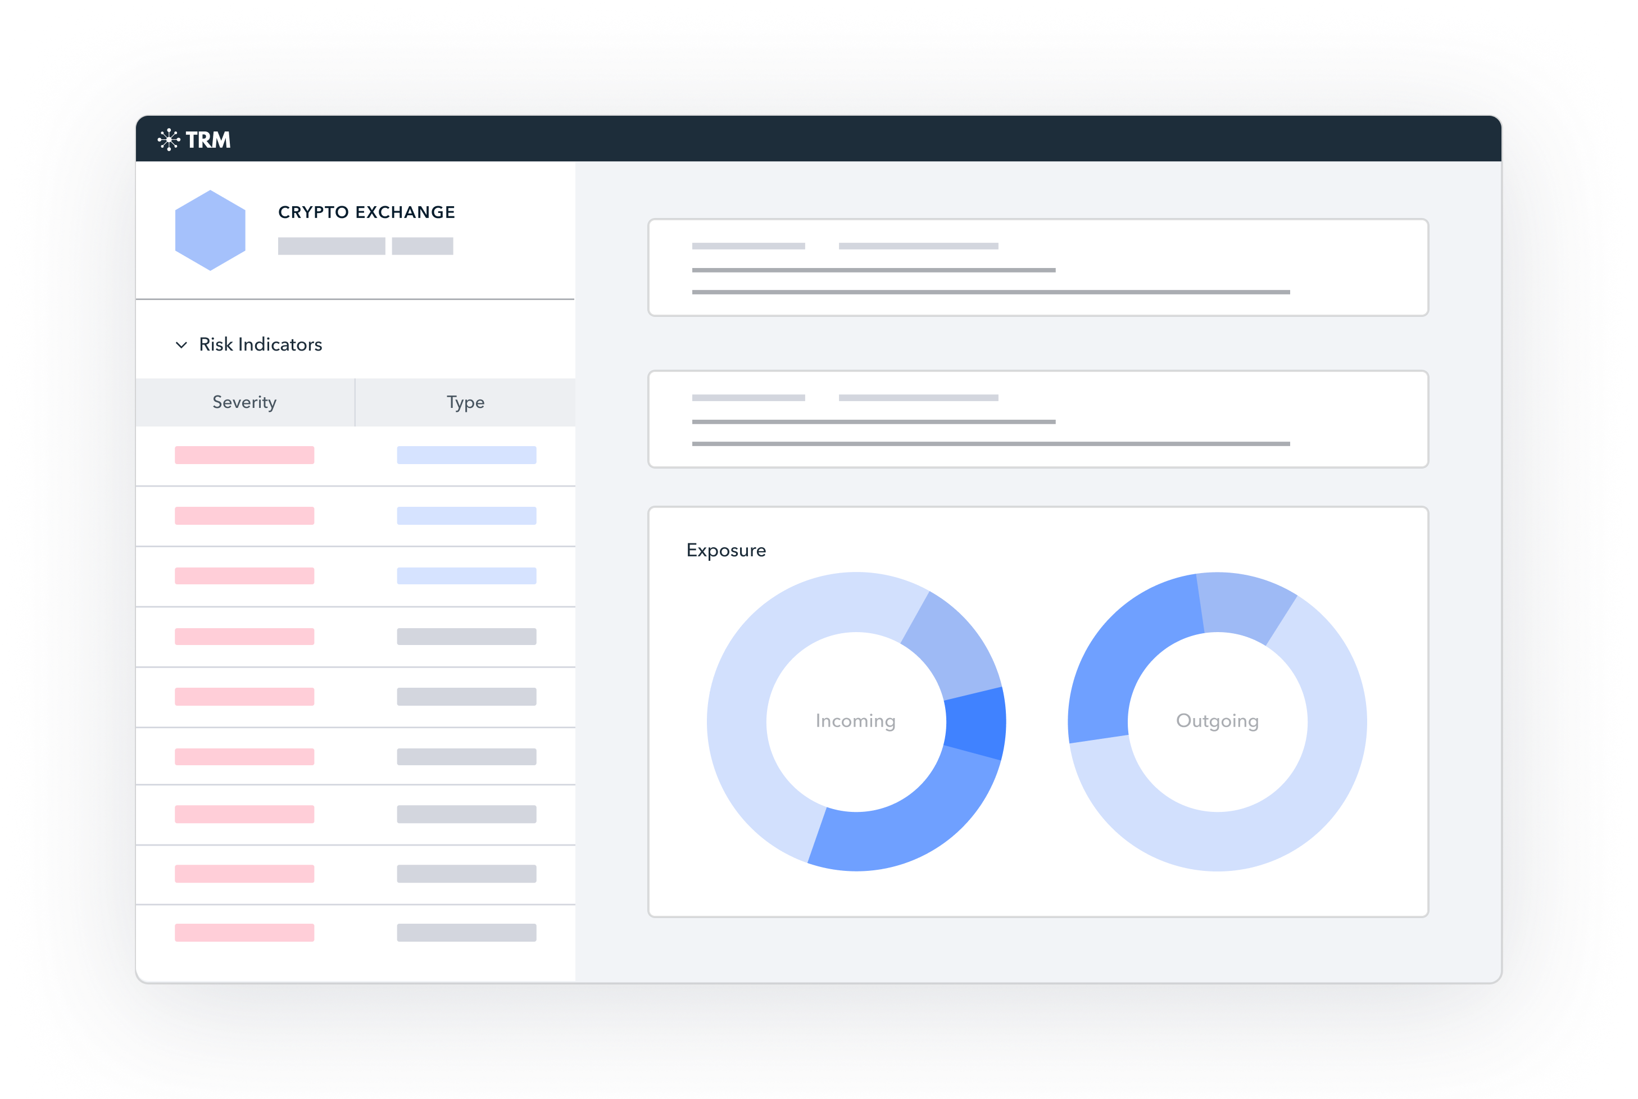This screenshot has height=1099, width=1638.
Task: Sort by Severity column header
Action: click(244, 402)
